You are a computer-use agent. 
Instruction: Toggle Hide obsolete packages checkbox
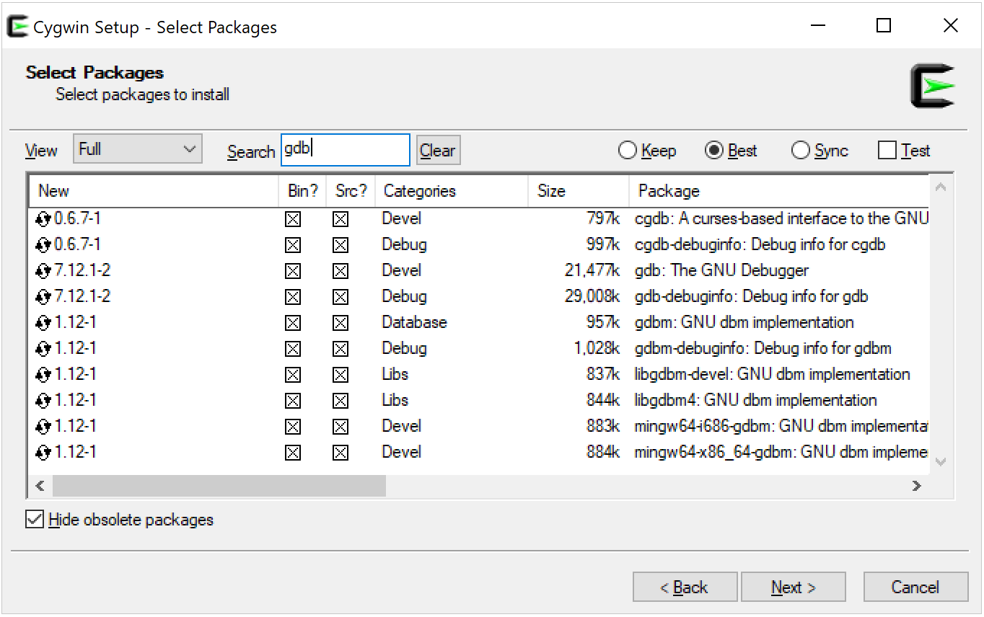(x=35, y=520)
